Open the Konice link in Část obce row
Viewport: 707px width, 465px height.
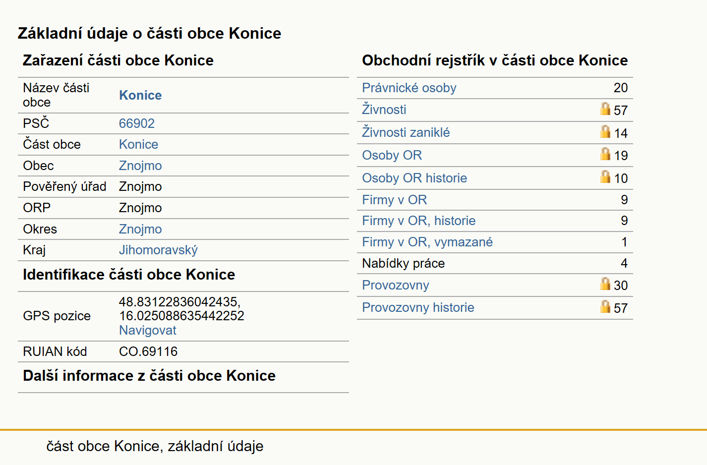click(139, 144)
